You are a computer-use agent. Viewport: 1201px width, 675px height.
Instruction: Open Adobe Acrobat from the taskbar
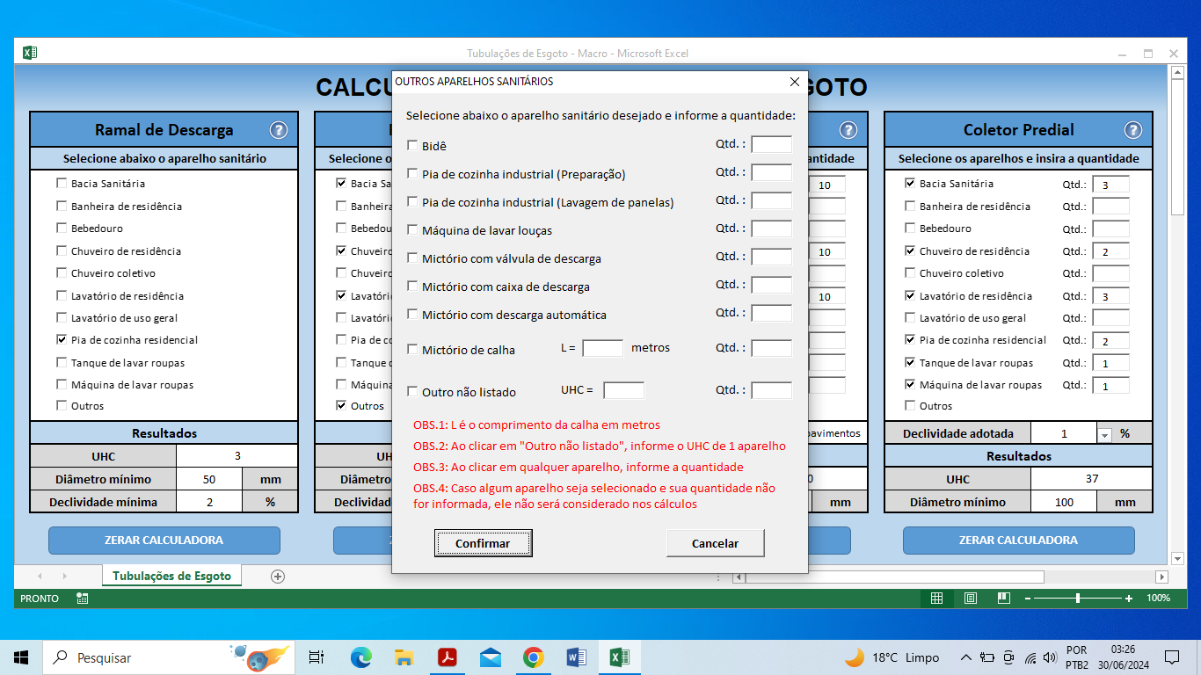pyautogui.click(x=448, y=657)
